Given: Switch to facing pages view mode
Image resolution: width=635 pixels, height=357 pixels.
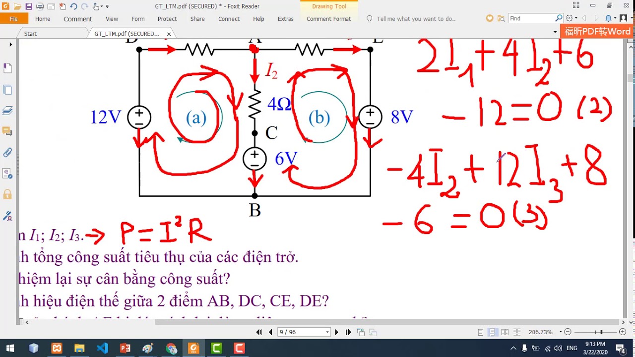Looking at the screenshot, I should (505, 332).
